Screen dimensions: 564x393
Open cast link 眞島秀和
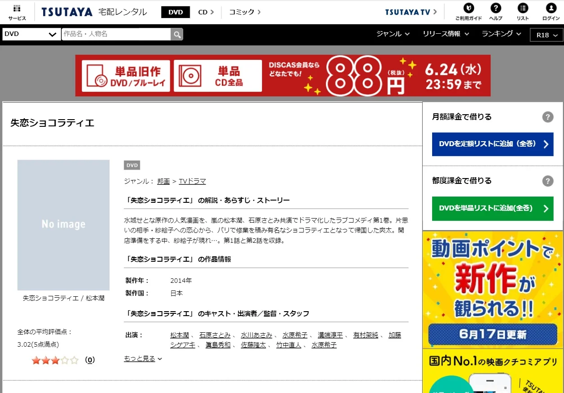(218, 345)
